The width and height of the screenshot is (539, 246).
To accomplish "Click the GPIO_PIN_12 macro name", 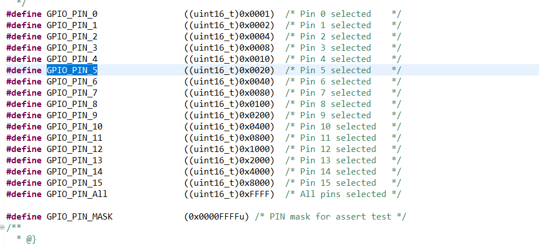I will (x=74, y=149).
